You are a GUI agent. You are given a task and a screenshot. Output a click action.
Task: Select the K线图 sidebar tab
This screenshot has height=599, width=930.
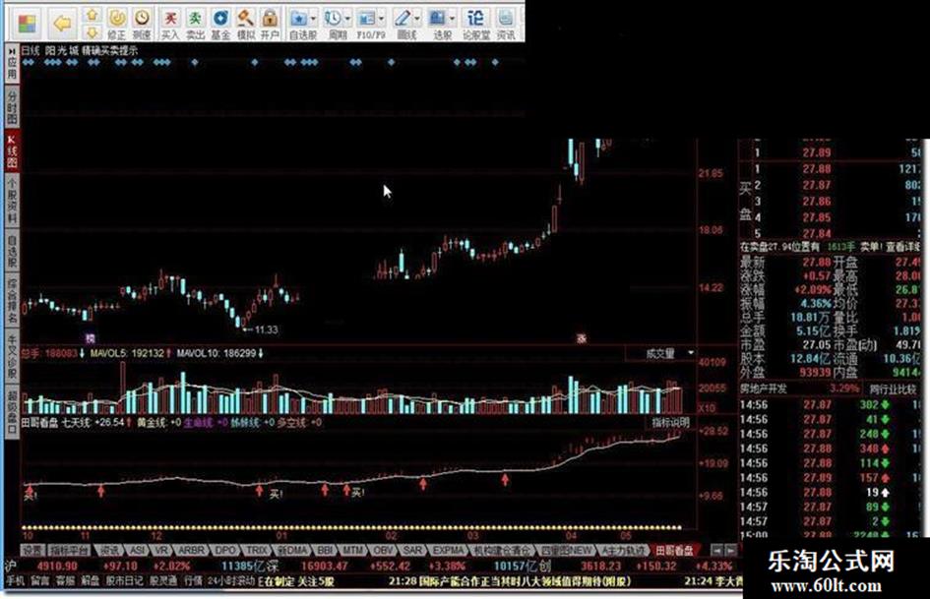tap(12, 151)
